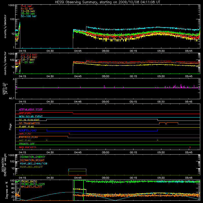This screenshot has width=203, height=203.
Task: Select the blue ECLIPSE_FLAG label
Action: [28, 130]
